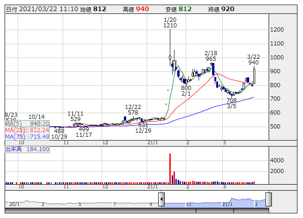Screen dimensions: 303x218
Task: Click the 11/11 529 high label
Action: click(x=75, y=116)
